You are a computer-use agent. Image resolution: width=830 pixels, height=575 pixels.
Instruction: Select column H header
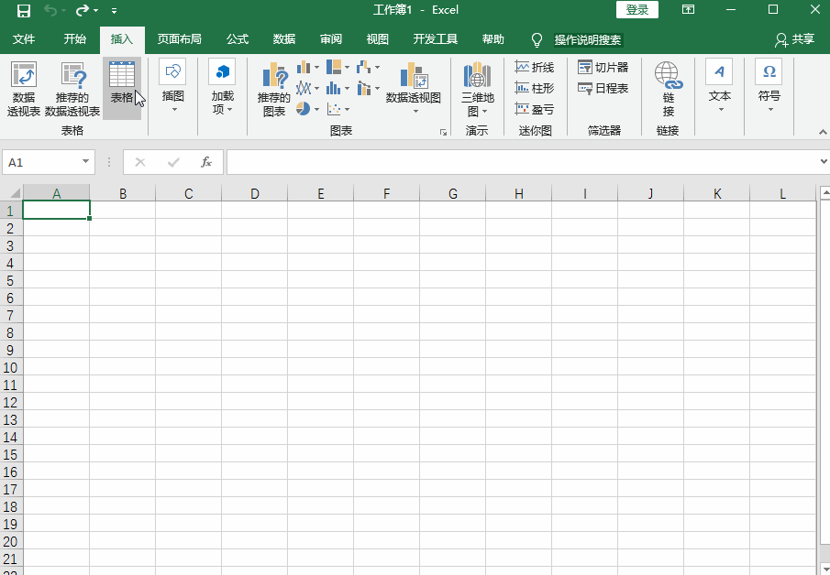click(x=519, y=193)
